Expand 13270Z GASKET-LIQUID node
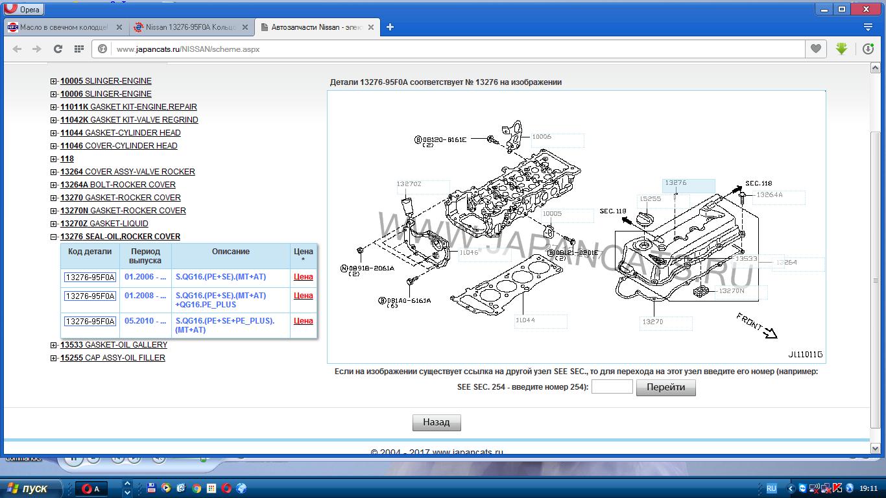 coord(54,224)
